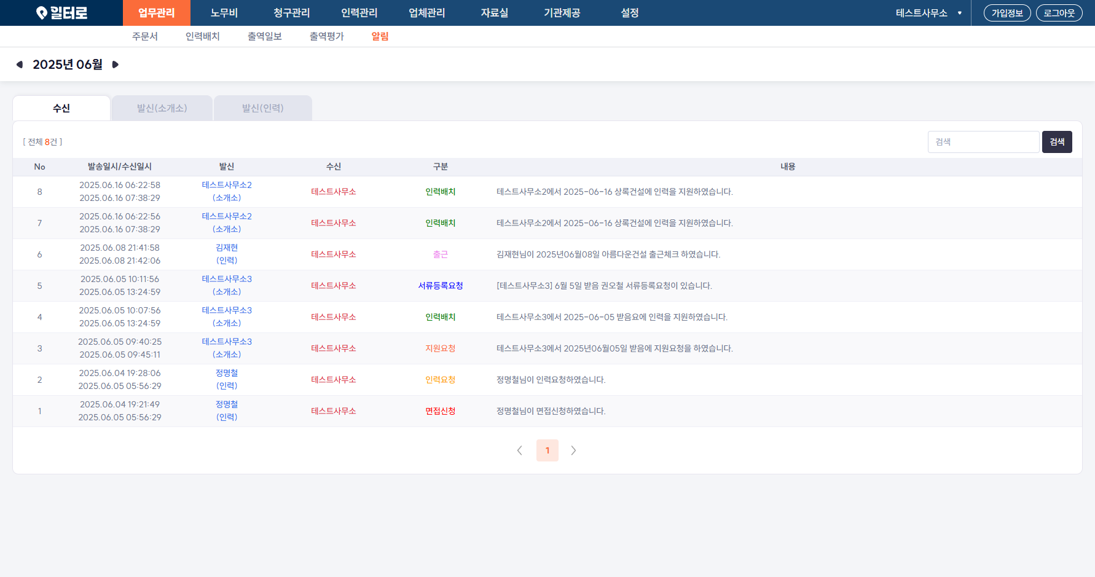Switch to the 발신(인력) tab
The image size is (1095, 577).
point(263,108)
